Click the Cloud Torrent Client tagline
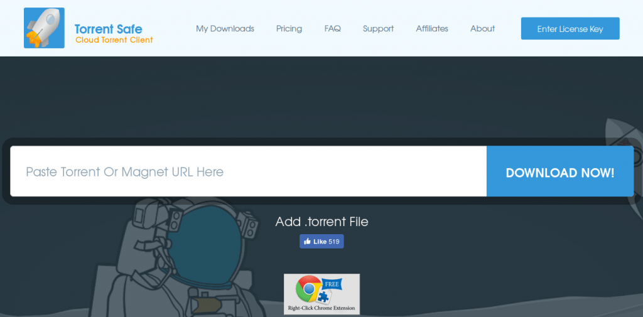643x317 pixels. coord(114,40)
